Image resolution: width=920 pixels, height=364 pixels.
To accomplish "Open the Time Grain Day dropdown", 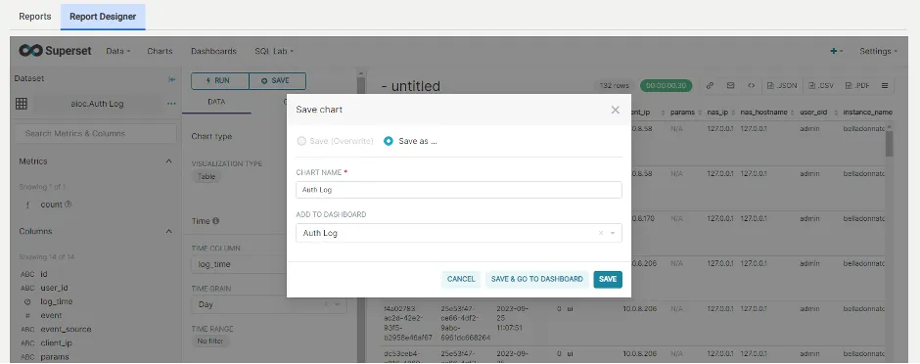I will tap(269, 304).
